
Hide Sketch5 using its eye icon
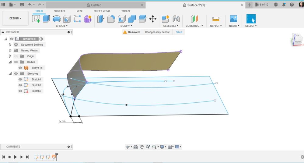click(x=20, y=91)
